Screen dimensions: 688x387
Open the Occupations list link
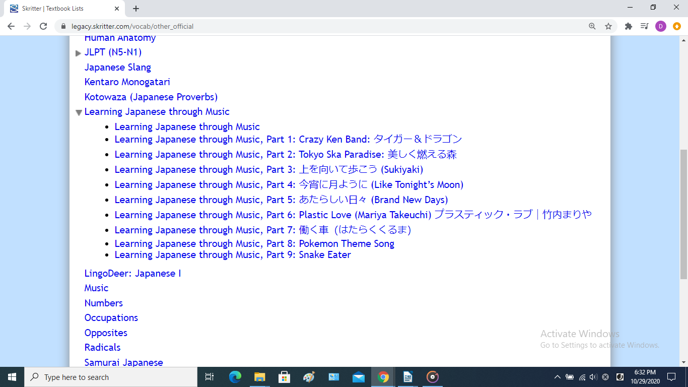pyautogui.click(x=111, y=317)
